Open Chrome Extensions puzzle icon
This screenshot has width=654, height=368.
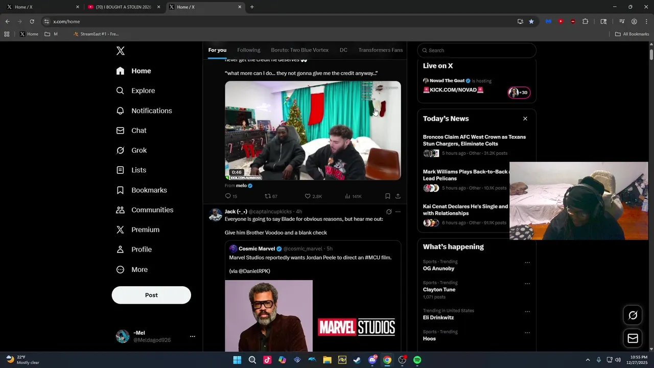pos(586,21)
